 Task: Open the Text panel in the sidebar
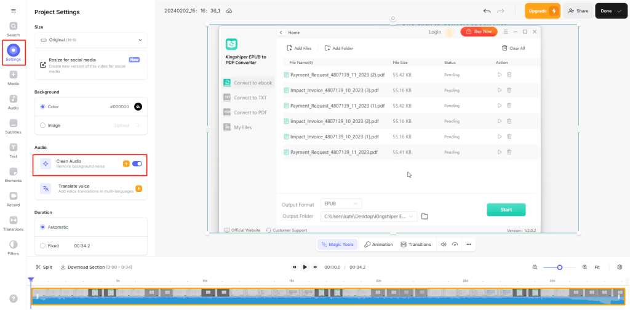tap(14, 151)
